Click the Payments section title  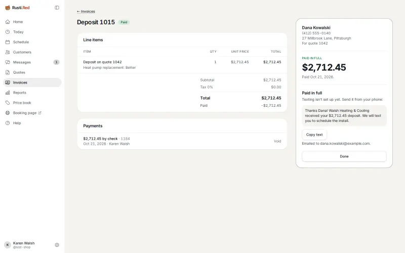[x=93, y=126]
